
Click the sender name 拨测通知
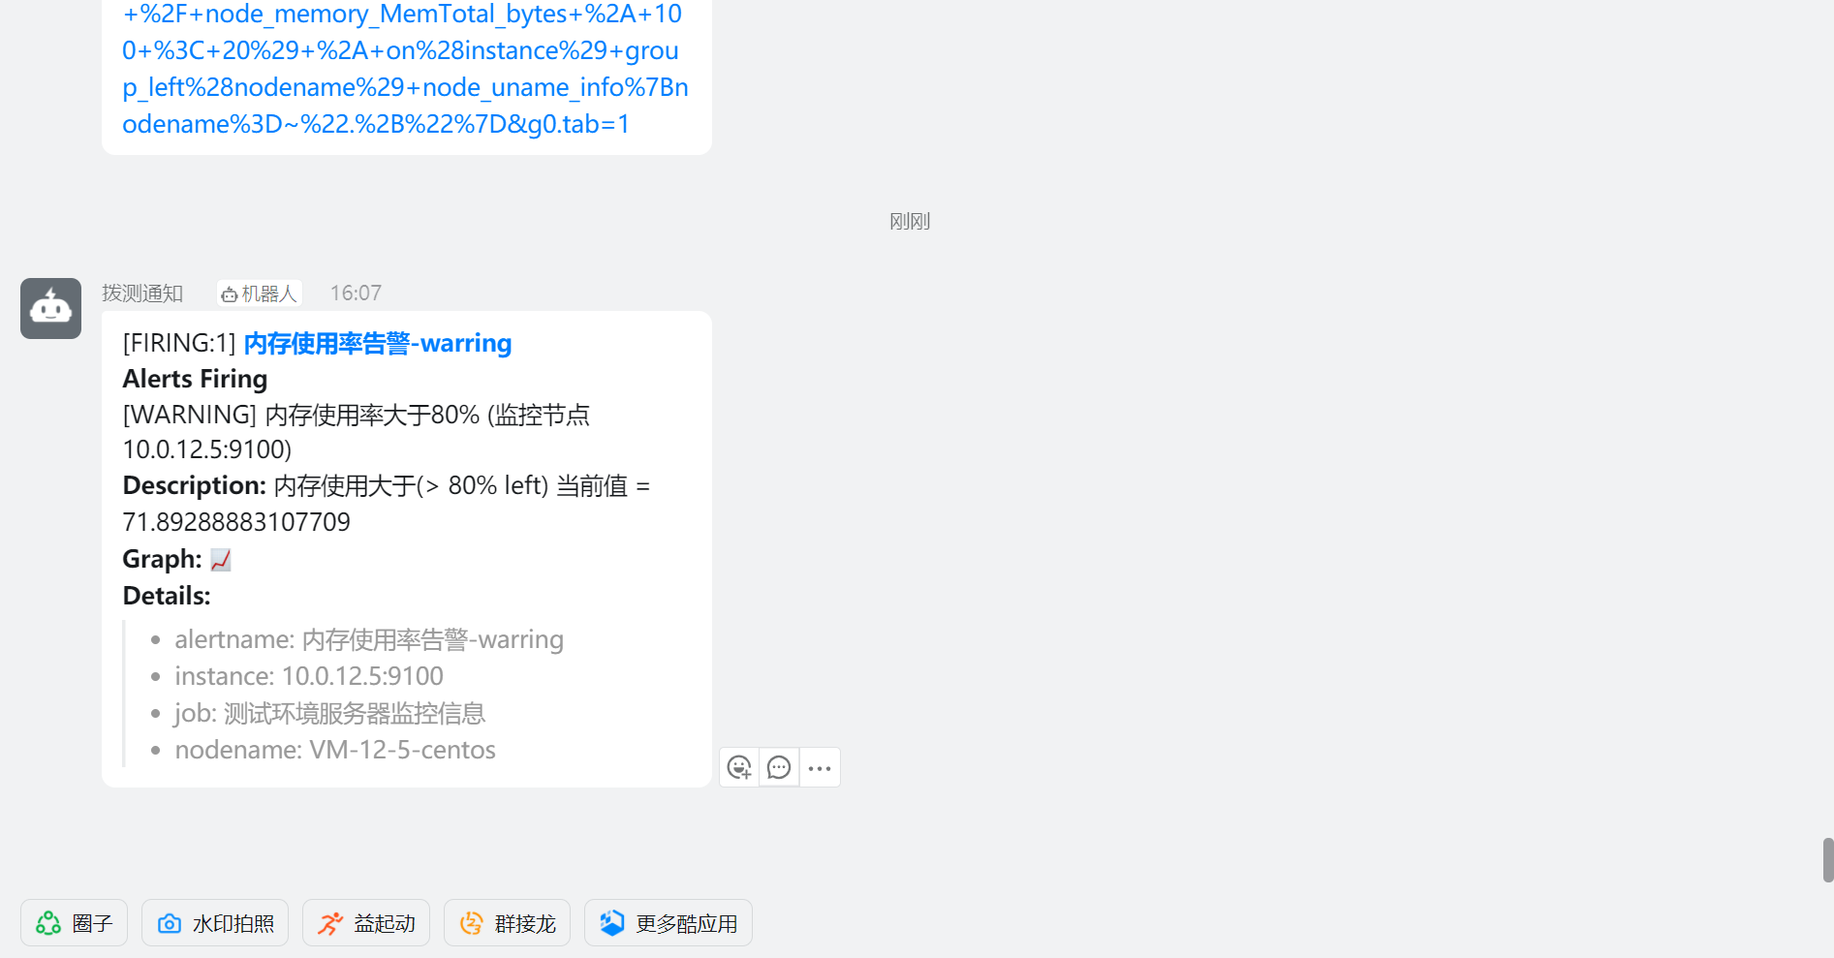tap(142, 294)
